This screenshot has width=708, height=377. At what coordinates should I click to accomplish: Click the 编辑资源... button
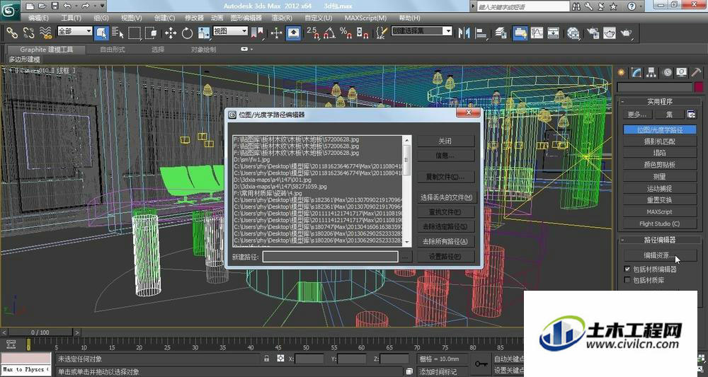click(660, 255)
